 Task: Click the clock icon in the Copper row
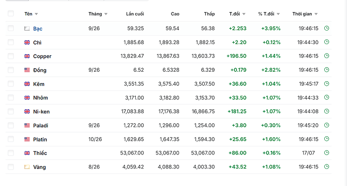point(327,56)
